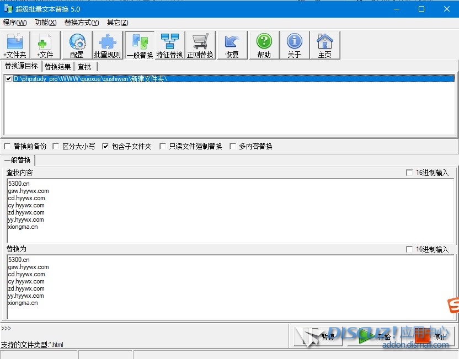Screen dimensions: 459x359
Task: Open the 批量规则 batch rules tool
Action: [x=107, y=45]
